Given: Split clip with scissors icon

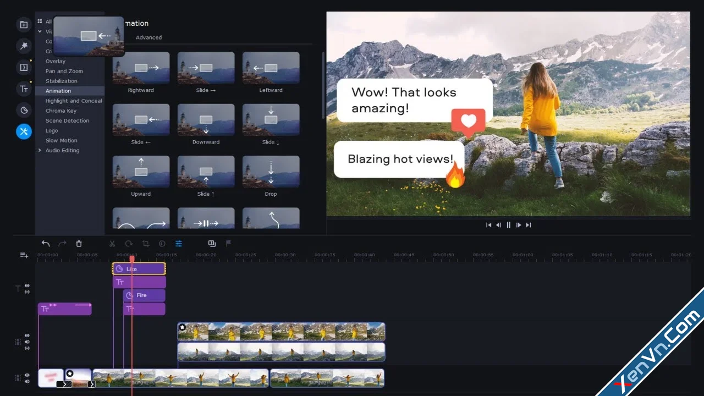Looking at the screenshot, I should pyautogui.click(x=112, y=244).
